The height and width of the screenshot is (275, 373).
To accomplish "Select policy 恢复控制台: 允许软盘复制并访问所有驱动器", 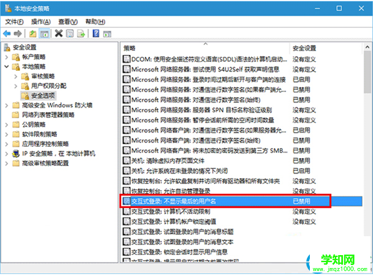I will pyautogui.click(x=206, y=181).
